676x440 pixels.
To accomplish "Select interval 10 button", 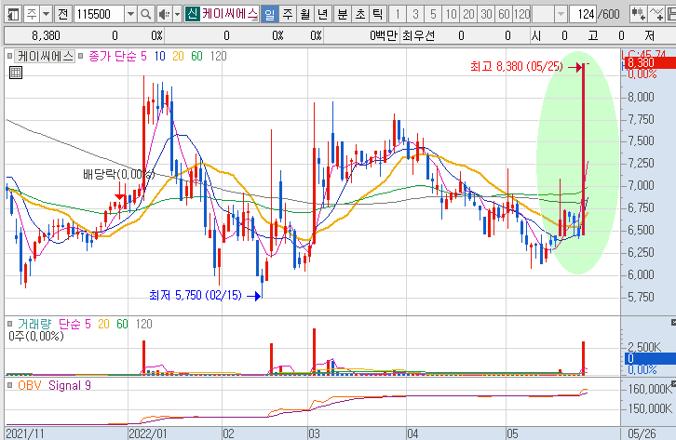I will [x=451, y=15].
